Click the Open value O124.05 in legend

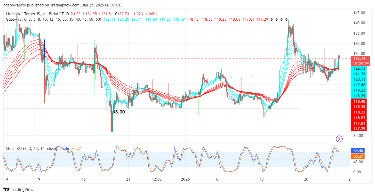(73, 14)
